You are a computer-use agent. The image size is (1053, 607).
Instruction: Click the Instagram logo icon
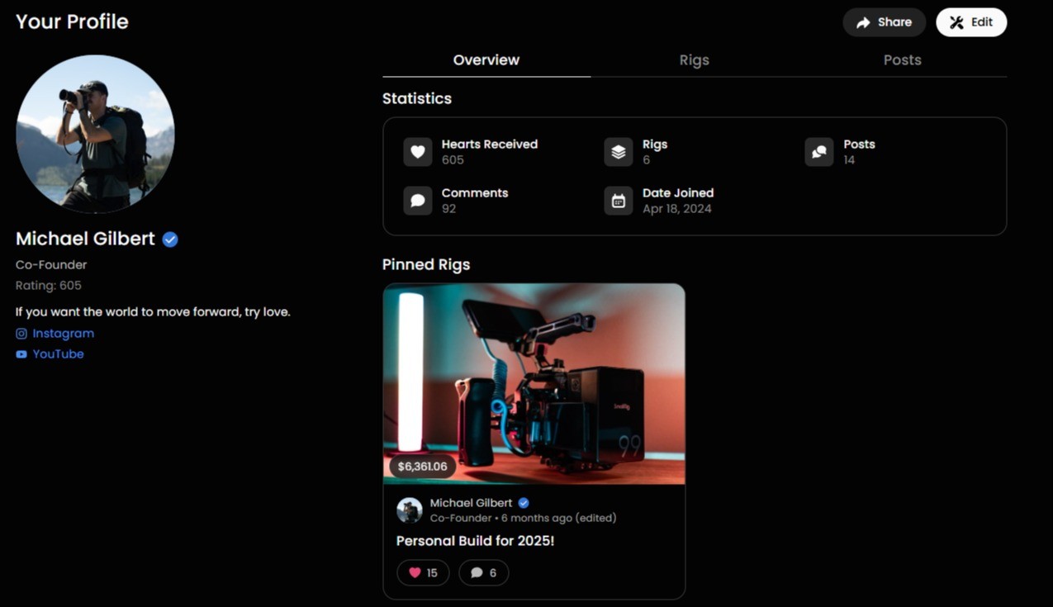coord(21,334)
